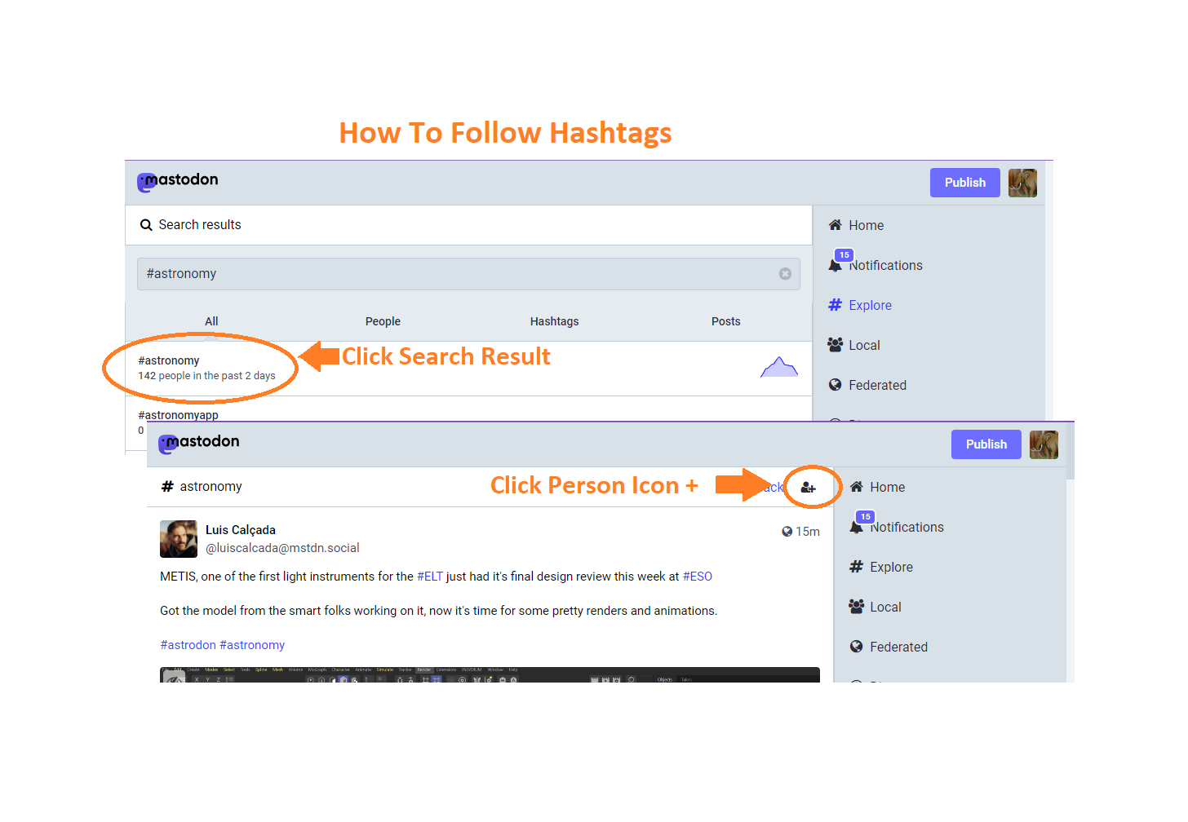
Task: Click the search magnifier icon beside Search results
Action: pos(146,225)
